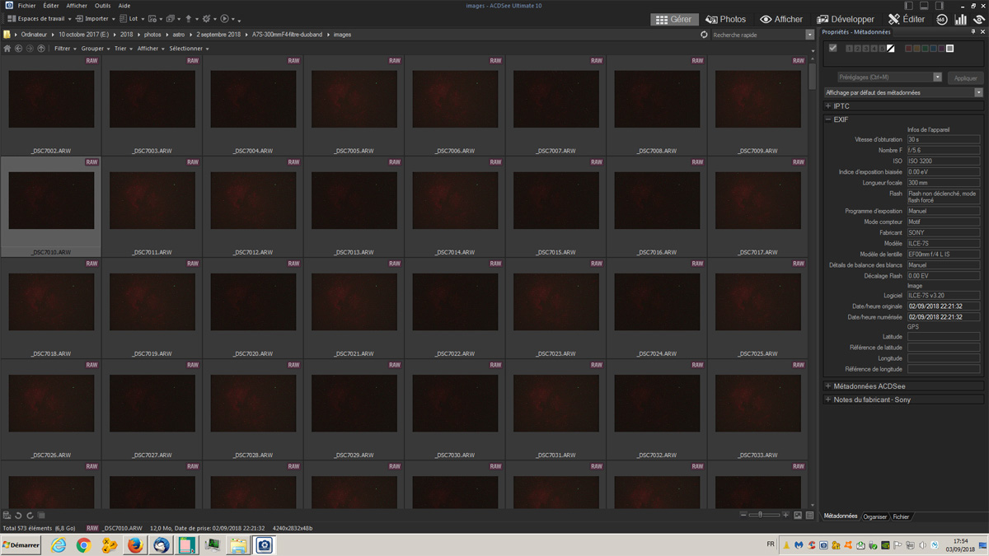Switch to the Fichier panel tab
This screenshot has height=556, width=989.
coord(901,516)
